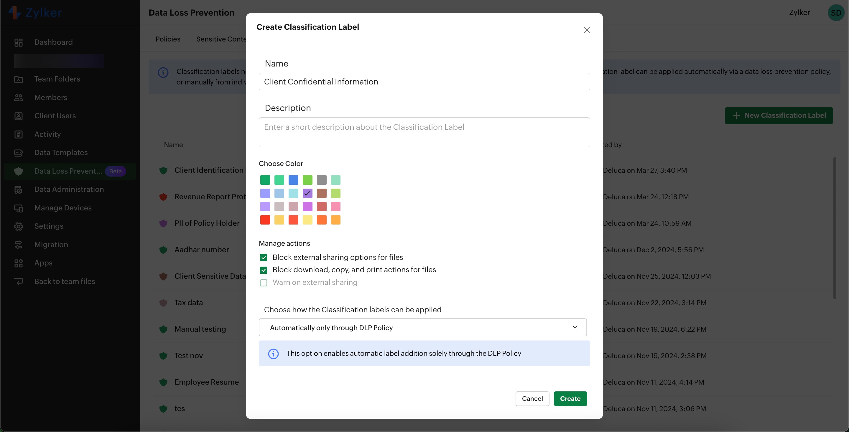The width and height of the screenshot is (849, 432).
Task: Select the pale yellow color swatch
Action: tap(307, 220)
